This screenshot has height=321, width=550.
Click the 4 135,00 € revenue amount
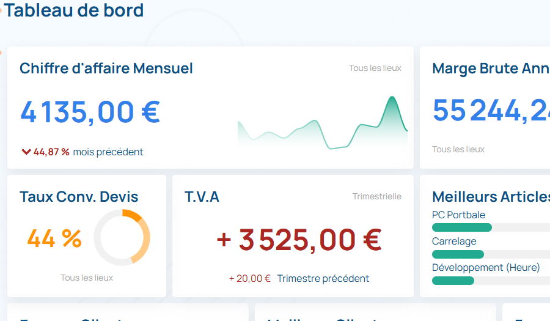coord(90,112)
